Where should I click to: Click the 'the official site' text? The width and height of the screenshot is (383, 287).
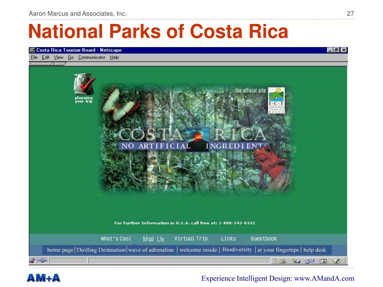click(250, 90)
